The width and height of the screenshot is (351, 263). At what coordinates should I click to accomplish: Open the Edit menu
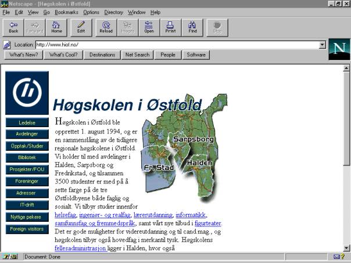[x=19, y=12]
